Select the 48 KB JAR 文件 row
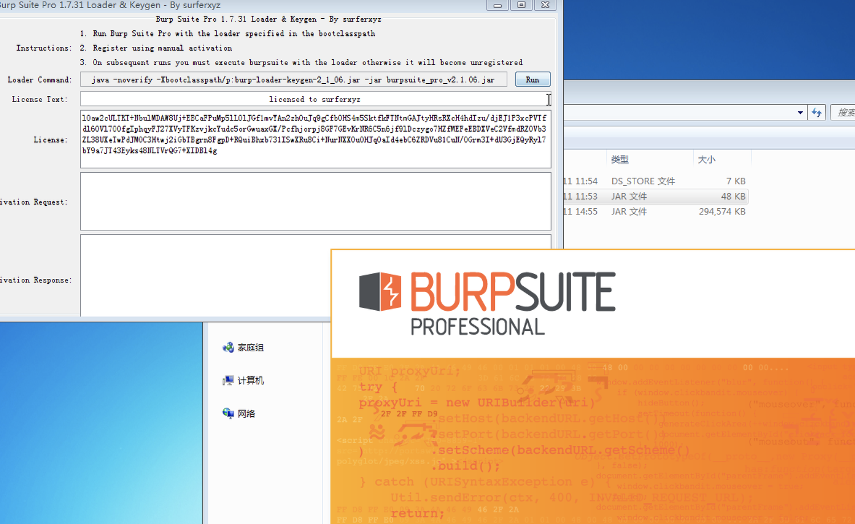The height and width of the screenshot is (524, 855). coord(655,196)
